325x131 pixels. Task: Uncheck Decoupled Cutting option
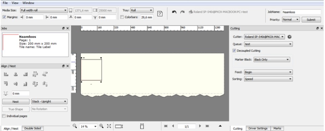pos(234,51)
